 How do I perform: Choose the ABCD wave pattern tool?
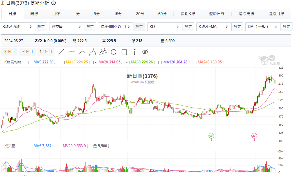tap(103, 52)
